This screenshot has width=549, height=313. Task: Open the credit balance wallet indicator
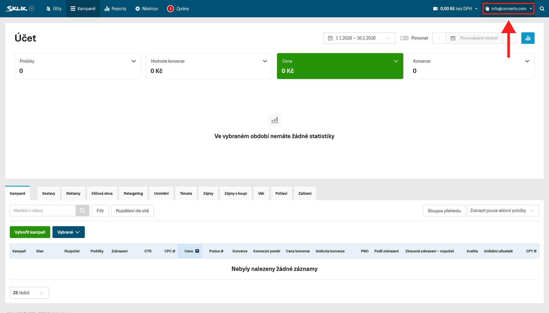455,9
